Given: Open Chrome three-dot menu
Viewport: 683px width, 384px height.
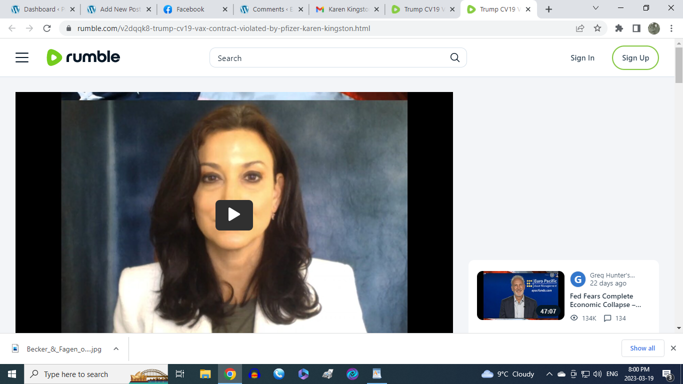Looking at the screenshot, I should (671, 28).
